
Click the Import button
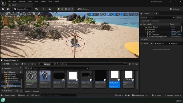[x=16, y=64]
